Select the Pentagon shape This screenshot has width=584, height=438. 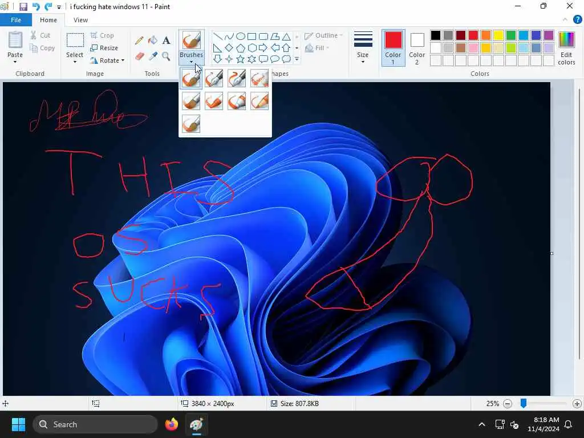[241, 48]
